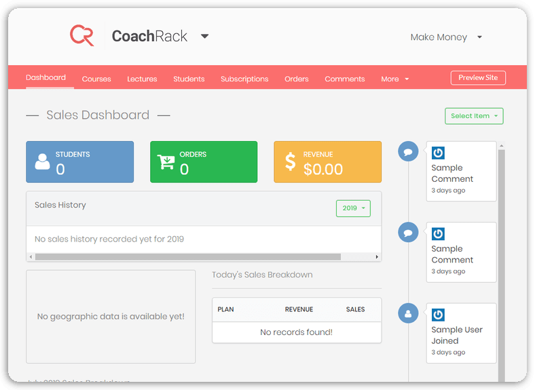Open the Select Item dropdown
Screen dimensions: 535x390
click(474, 116)
